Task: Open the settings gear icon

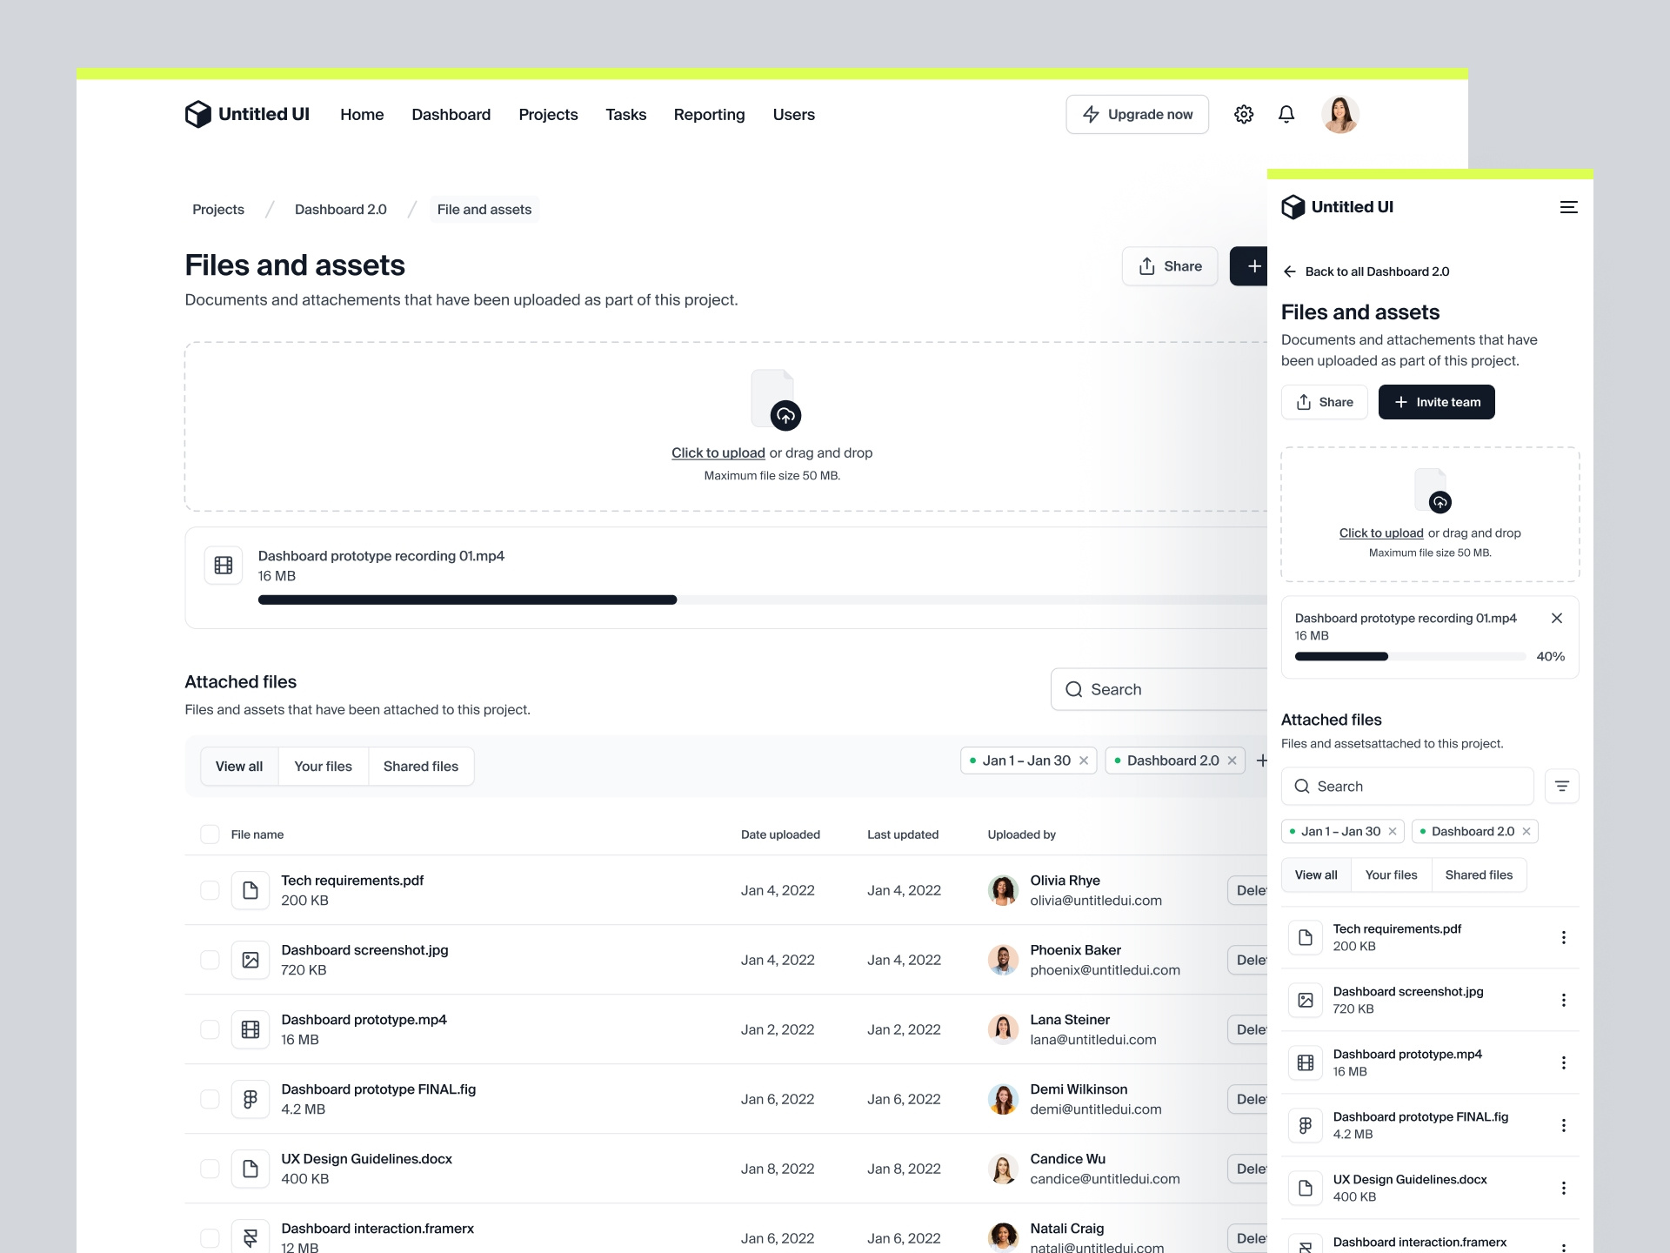Action: (x=1243, y=114)
